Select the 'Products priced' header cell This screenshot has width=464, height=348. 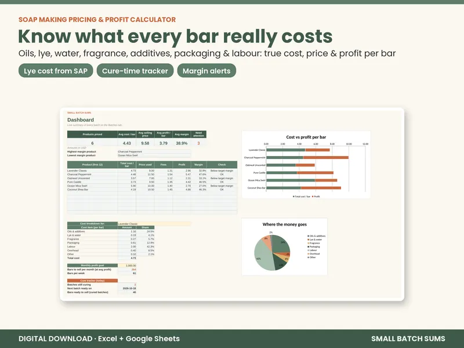click(x=92, y=135)
